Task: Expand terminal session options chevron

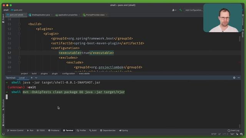Action: [x=36, y=77]
